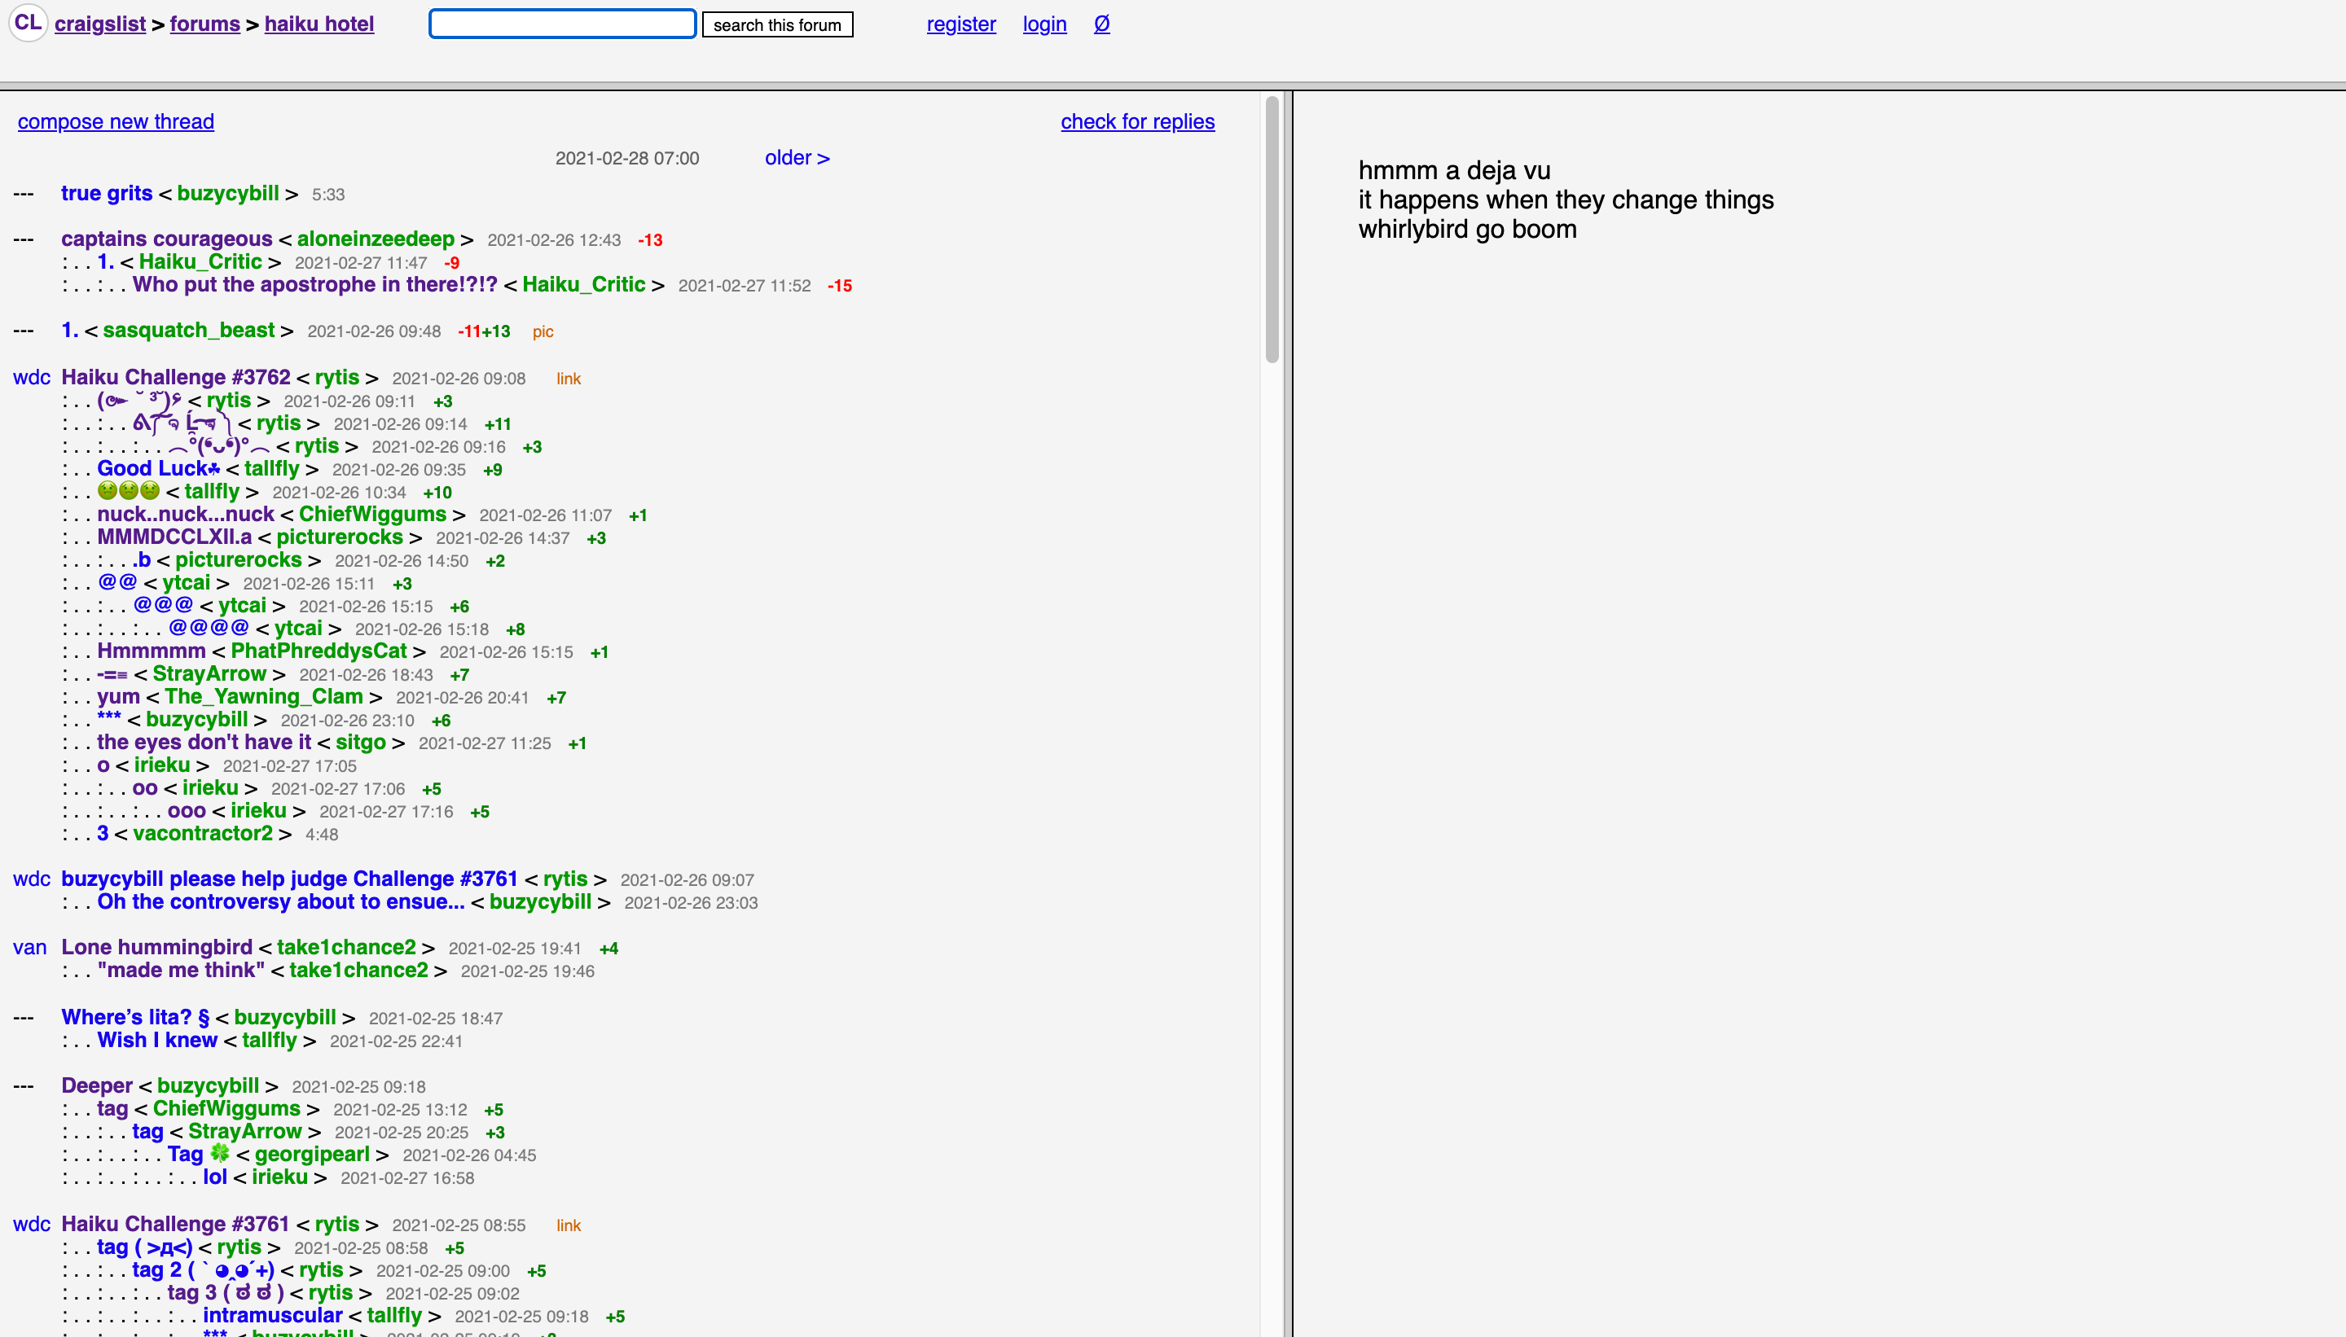2346x1337 pixels.
Task: Open the kaomoji post at 09:11 by rytis
Action: click(139, 401)
